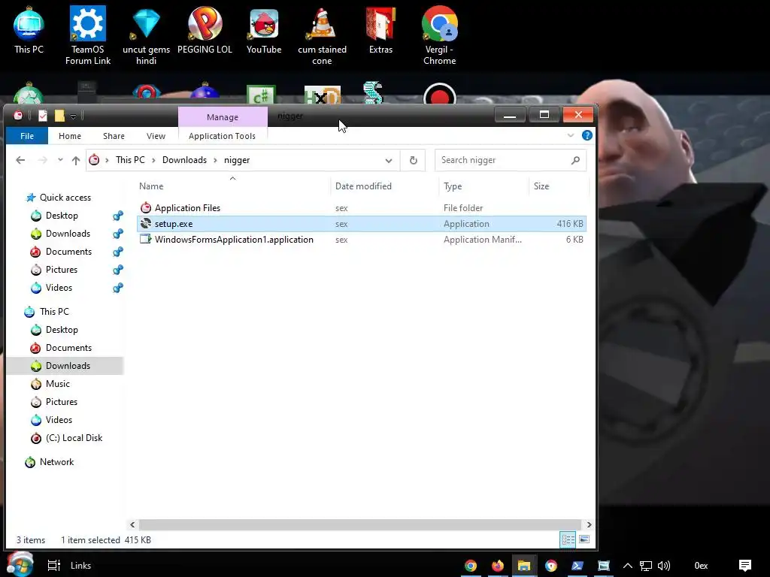Open Explorer Help question mark icon
The image size is (770, 577).
pos(587,135)
